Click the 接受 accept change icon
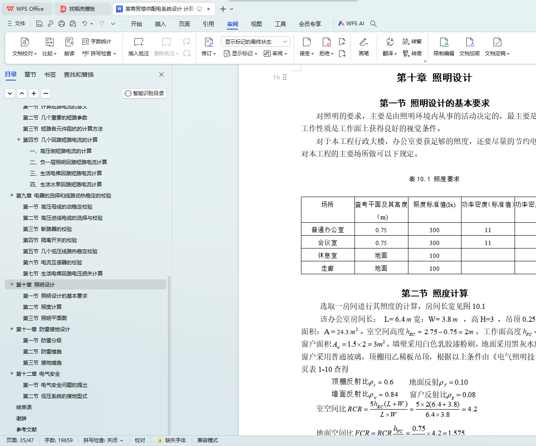 [x=307, y=42]
